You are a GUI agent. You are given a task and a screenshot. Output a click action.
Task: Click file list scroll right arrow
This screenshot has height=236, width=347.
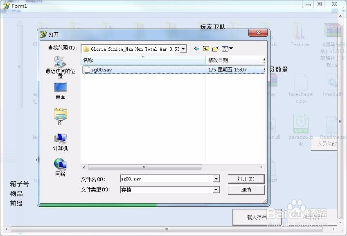[x=261, y=167]
